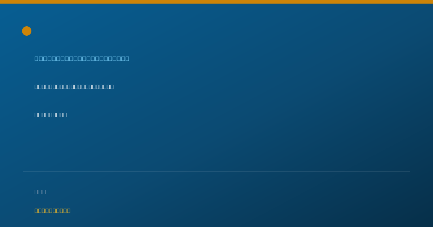Click the short gray label below divider
Viewport: 433px width, 227px height.
[x=40, y=192]
